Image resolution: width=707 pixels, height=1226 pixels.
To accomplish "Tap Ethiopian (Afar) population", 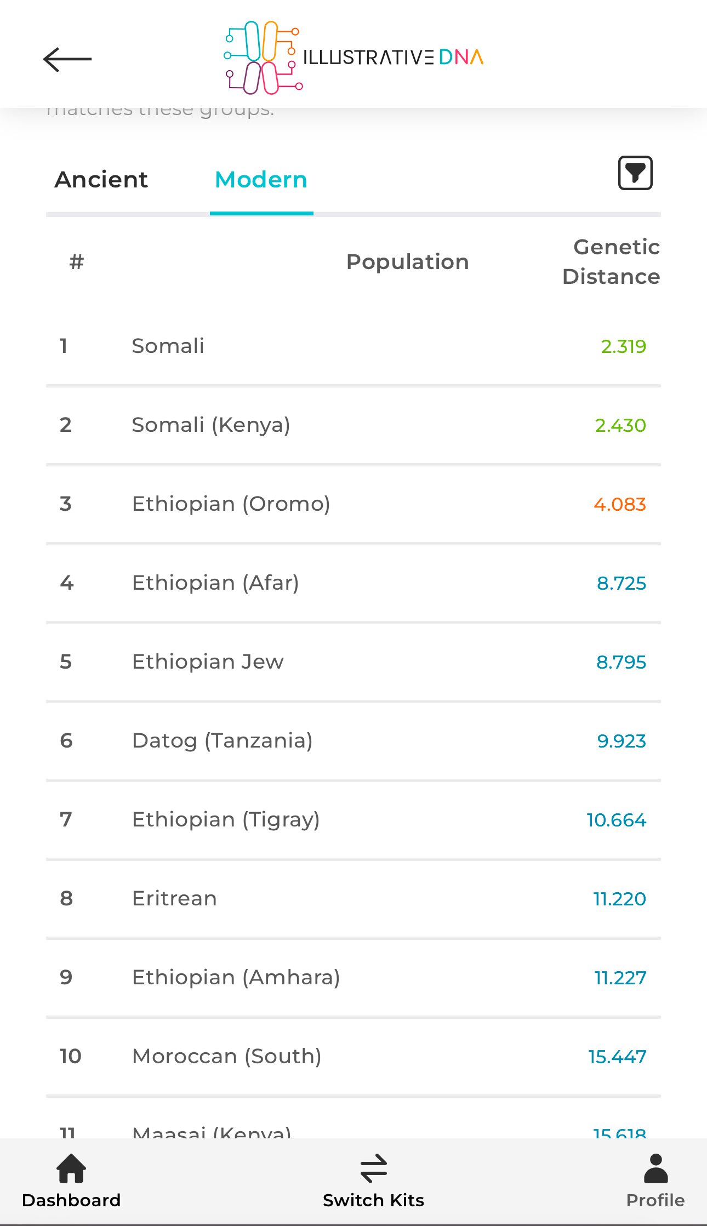I will point(353,583).
